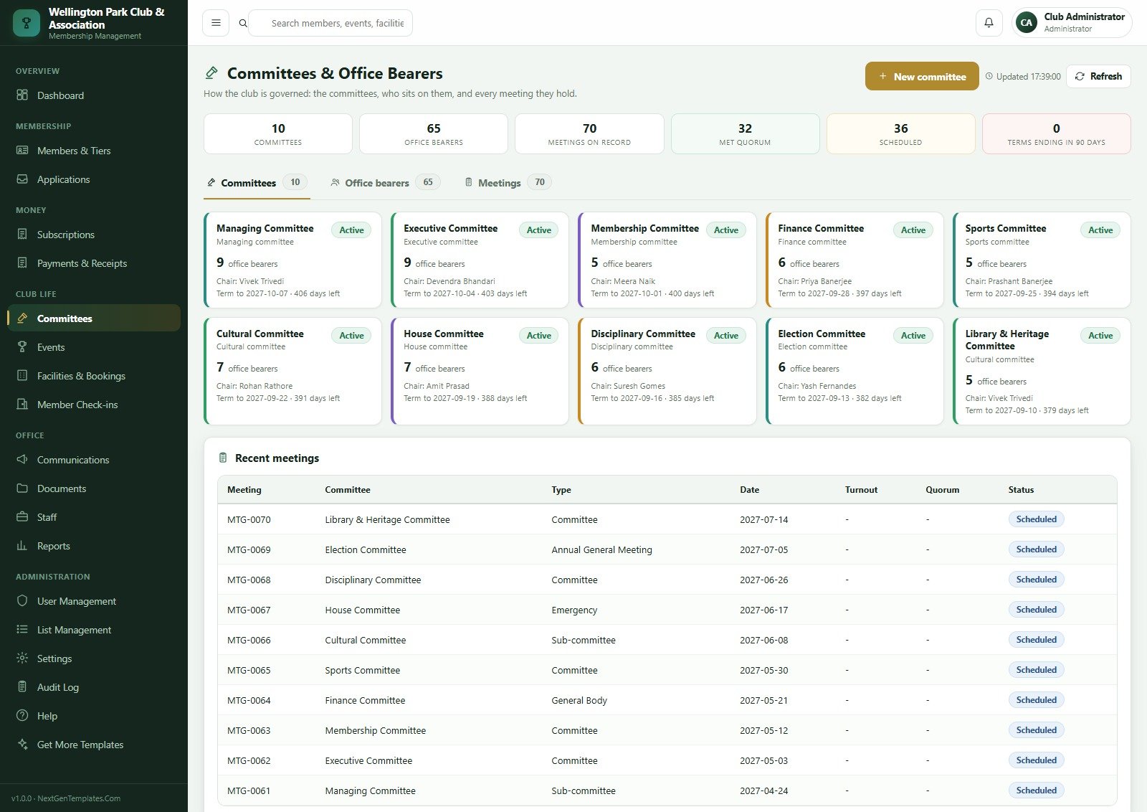This screenshot has height=812, width=1147.
Task: Click the club trophy logo
Action: [x=27, y=23]
